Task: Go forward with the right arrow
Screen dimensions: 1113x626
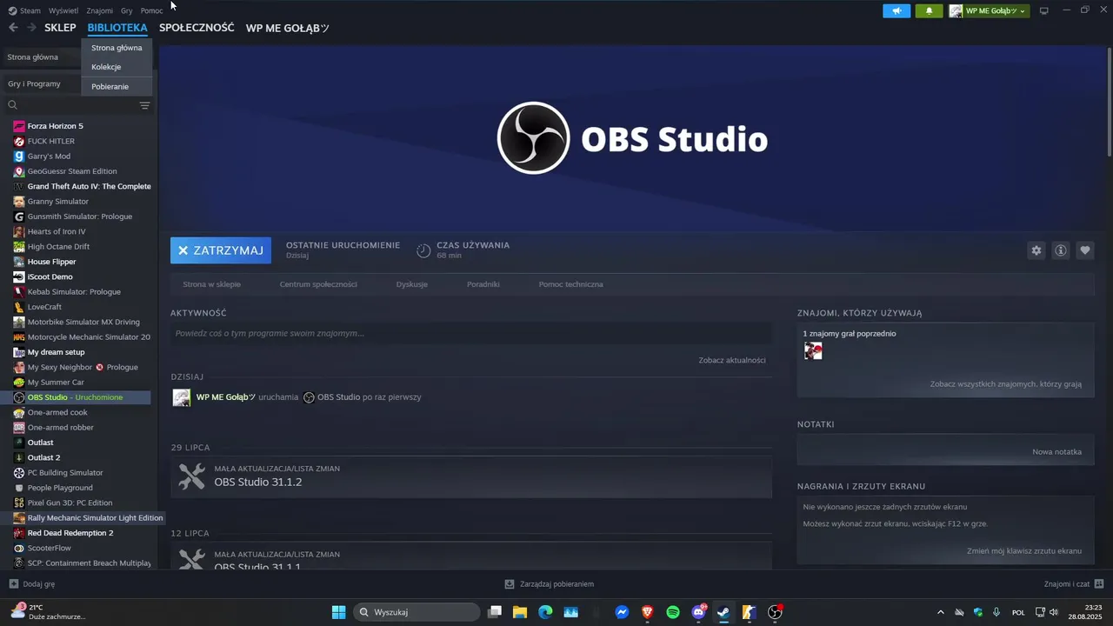Action: click(x=31, y=28)
